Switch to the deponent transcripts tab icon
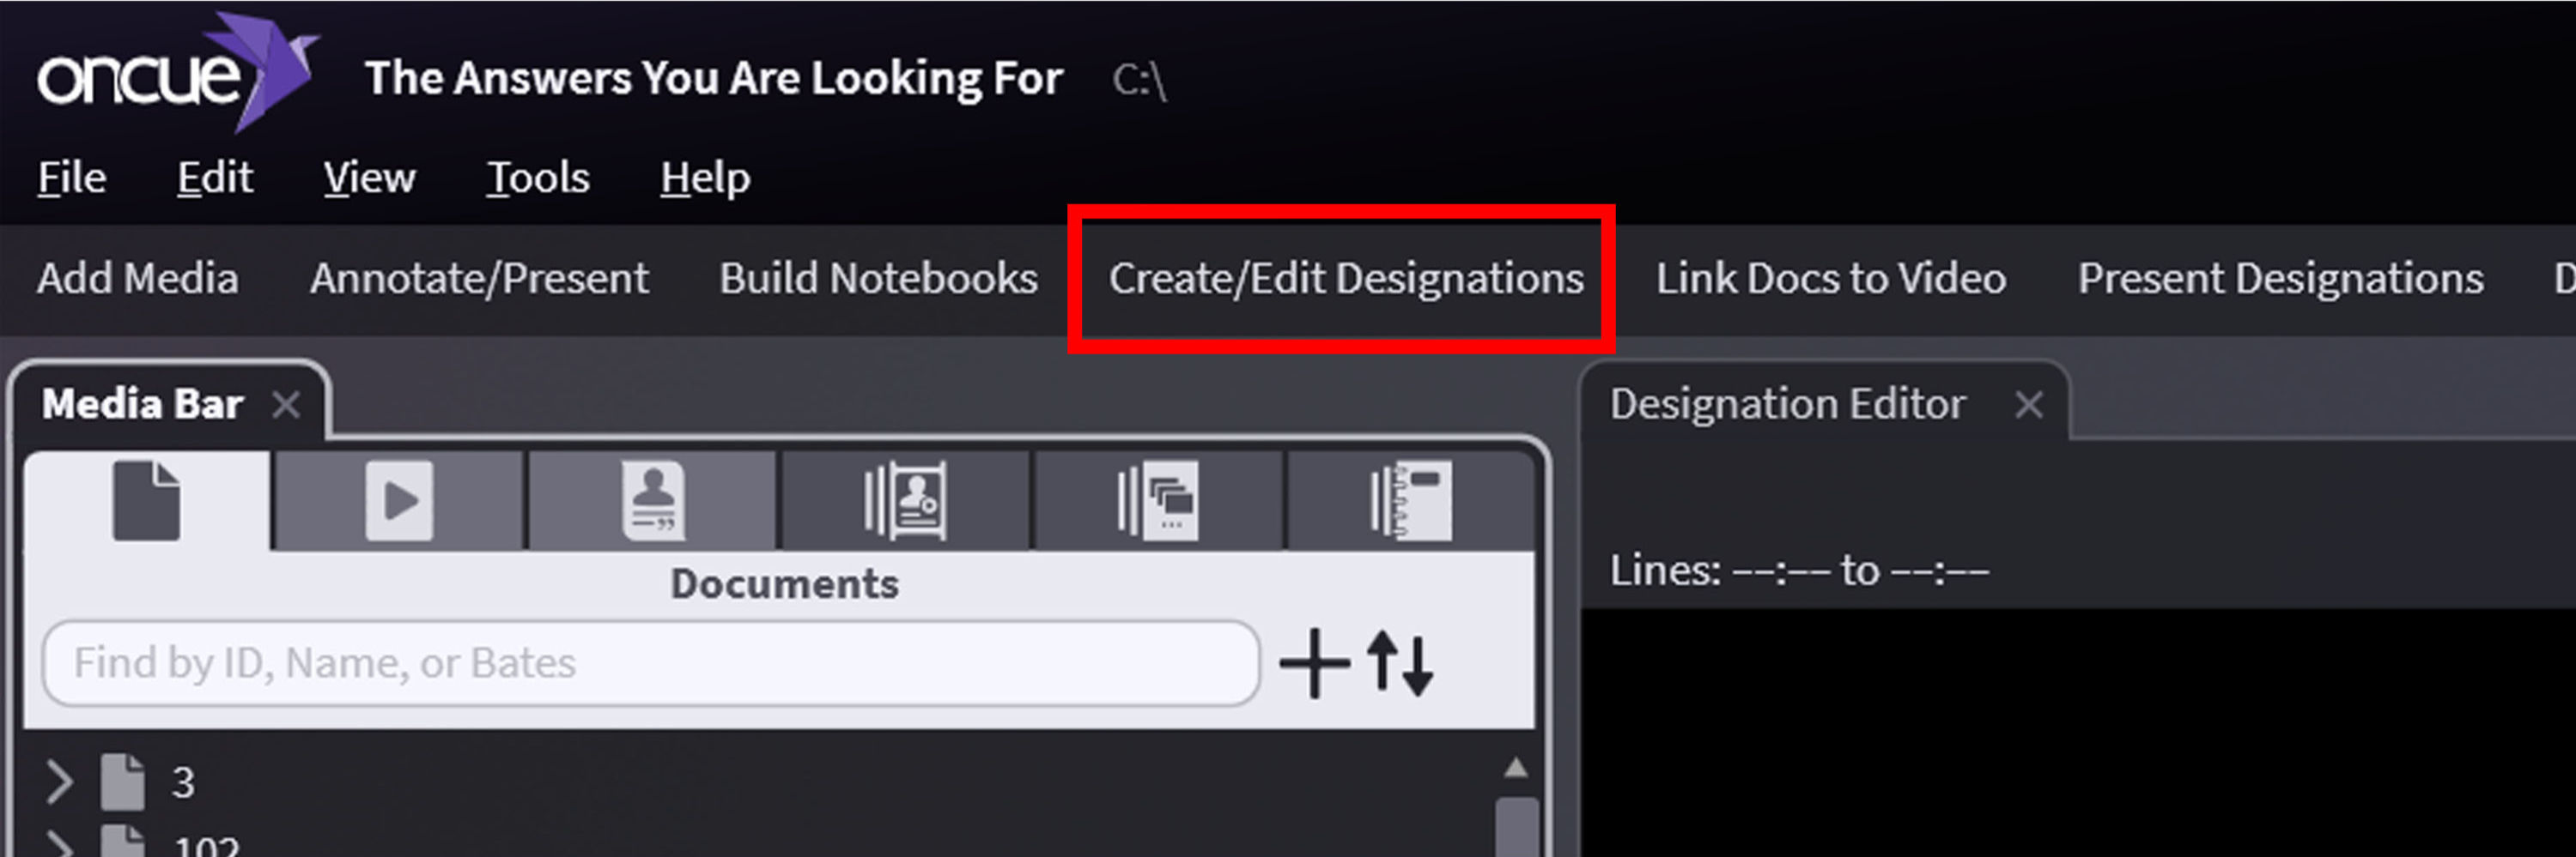2576x857 pixels. (653, 500)
